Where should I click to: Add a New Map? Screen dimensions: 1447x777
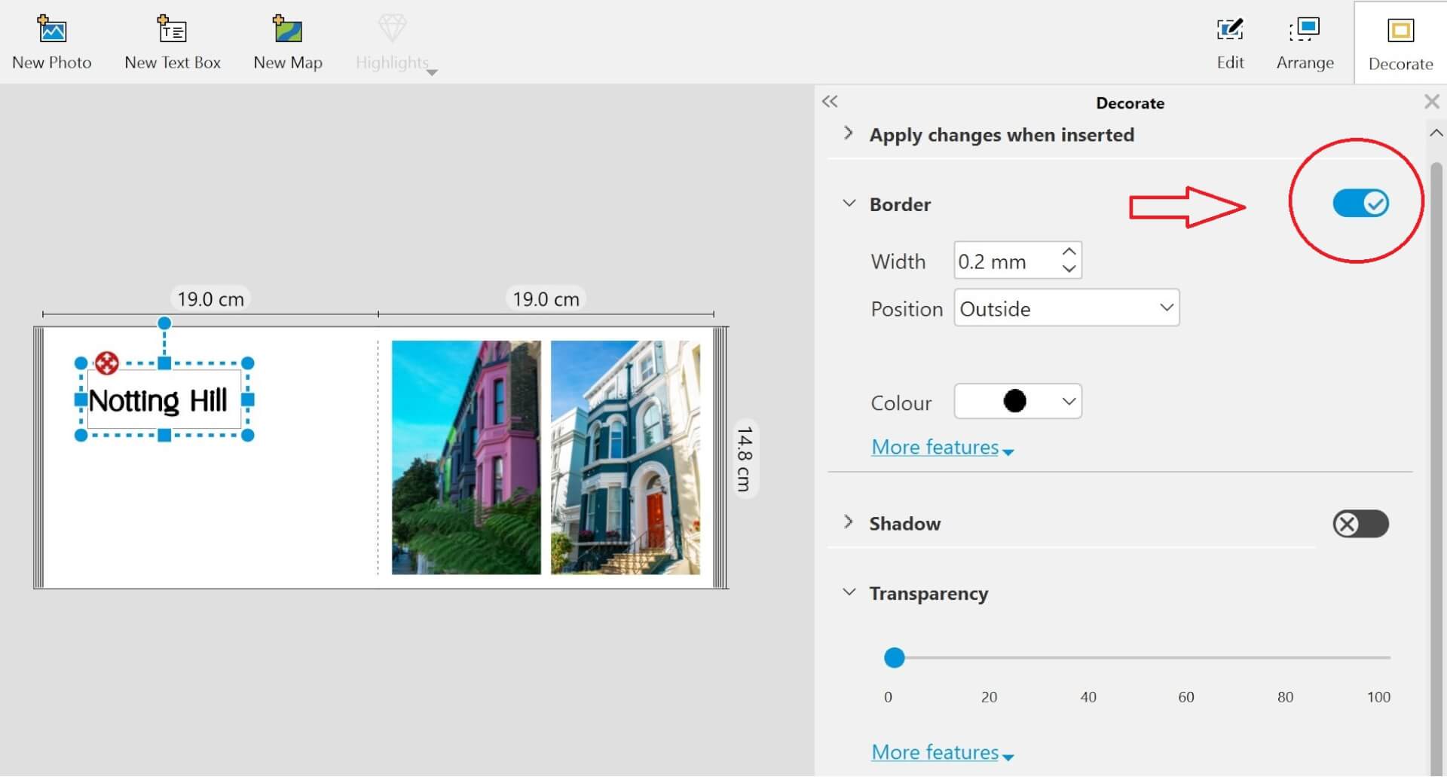click(287, 30)
